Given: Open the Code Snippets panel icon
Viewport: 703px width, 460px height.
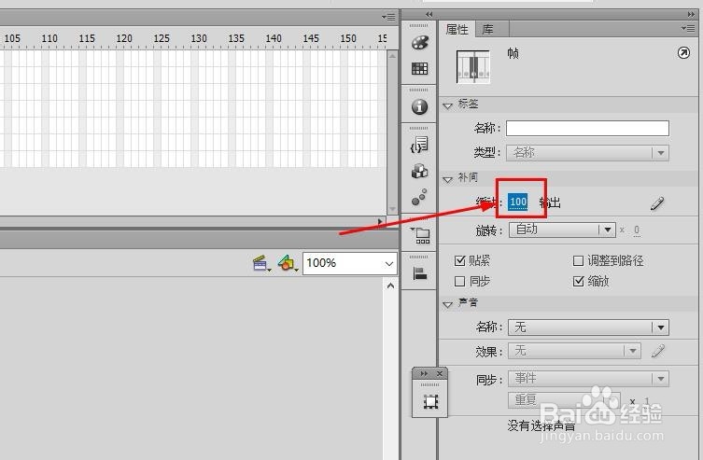Looking at the screenshot, I should (419, 146).
